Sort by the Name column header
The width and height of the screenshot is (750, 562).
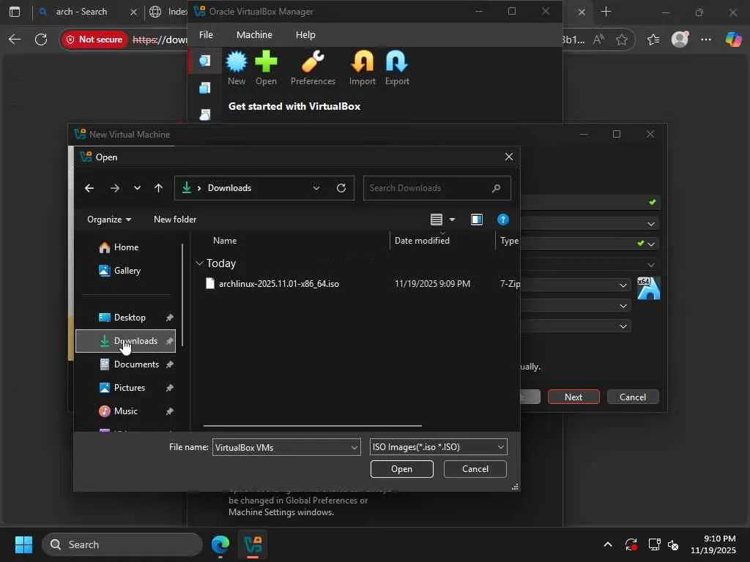click(x=225, y=240)
